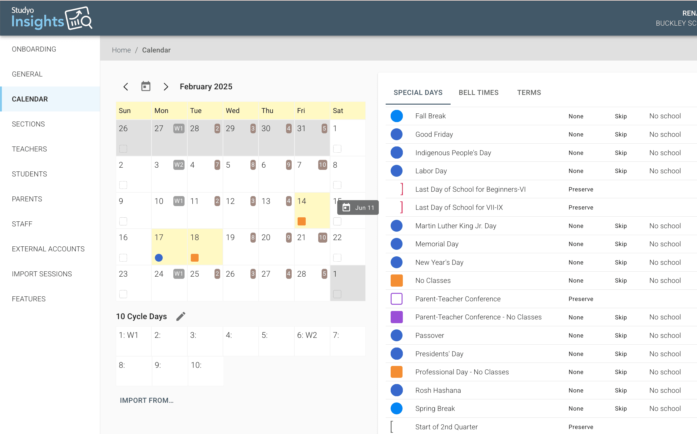
Task: Follow the Home breadcrumb link
Action: 121,50
